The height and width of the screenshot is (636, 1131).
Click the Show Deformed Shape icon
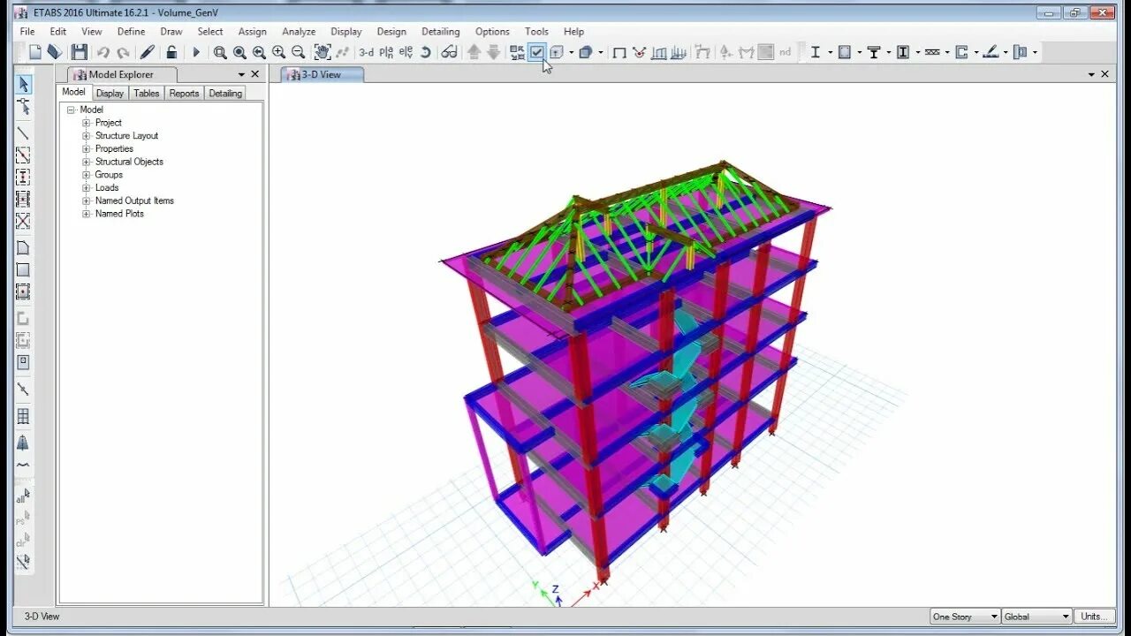point(639,52)
